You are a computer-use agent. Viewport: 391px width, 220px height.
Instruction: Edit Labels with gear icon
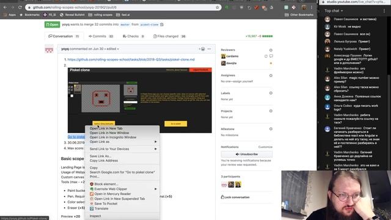click(x=271, y=93)
